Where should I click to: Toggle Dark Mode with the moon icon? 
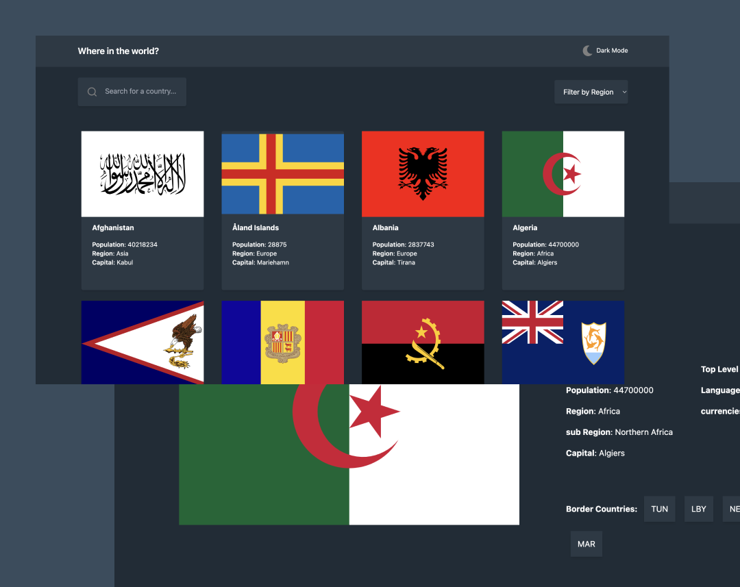(587, 50)
